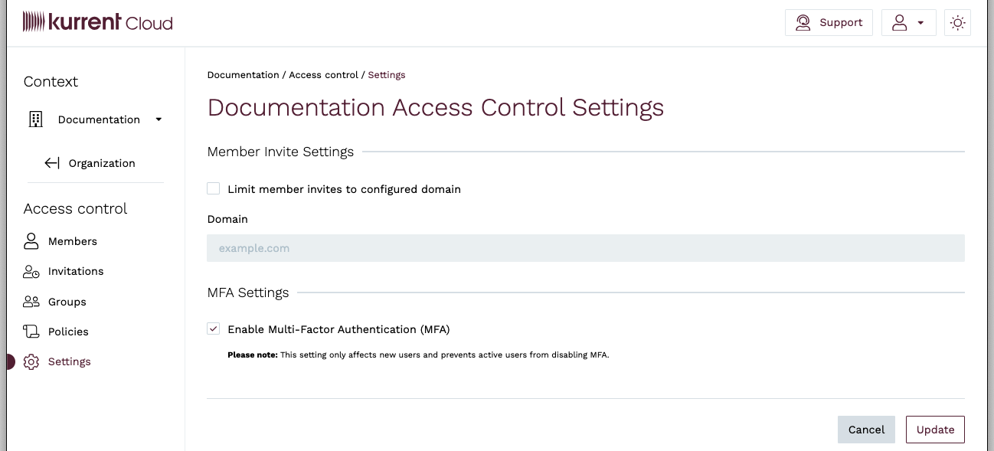Image resolution: width=994 pixels, height=451 pixels.
Task: Toggle the light/dark theme sun icon
Action: tap(957, 22)
